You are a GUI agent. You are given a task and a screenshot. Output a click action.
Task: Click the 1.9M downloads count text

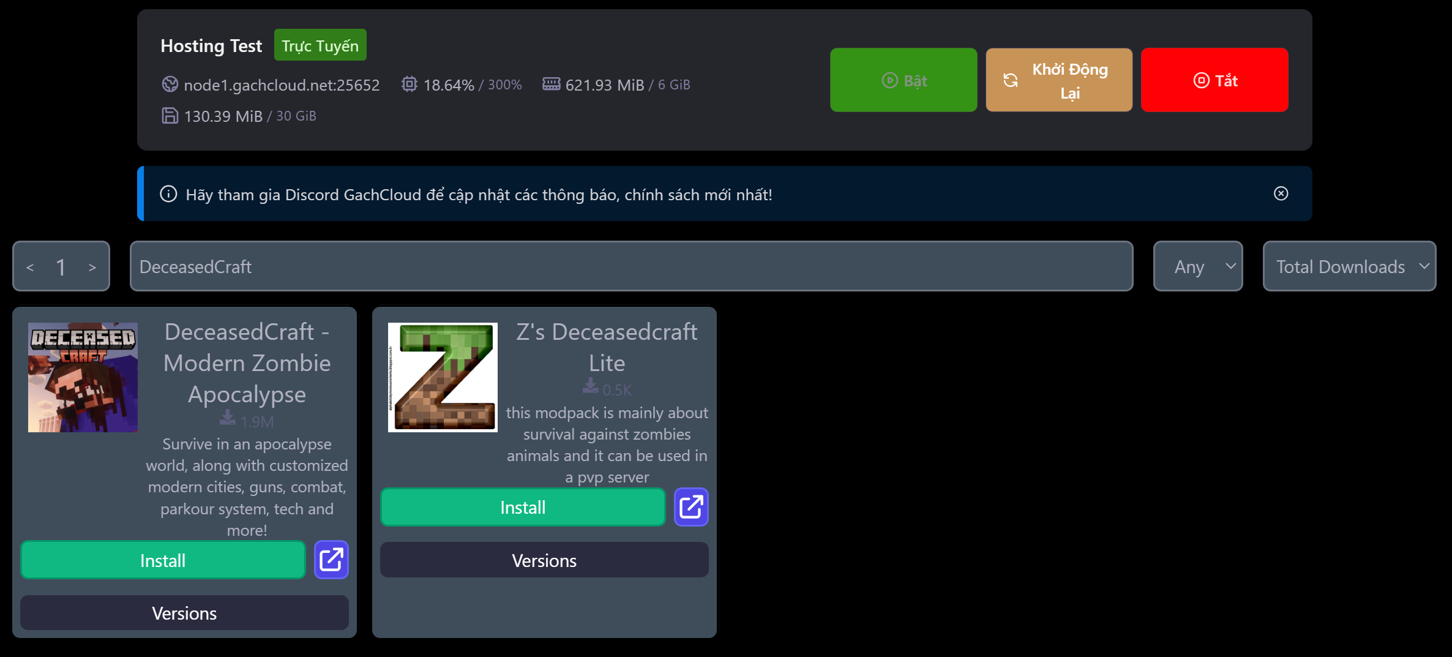(257, 422)
